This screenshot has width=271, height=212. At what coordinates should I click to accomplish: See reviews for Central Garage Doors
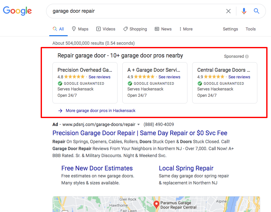[239, 77]
